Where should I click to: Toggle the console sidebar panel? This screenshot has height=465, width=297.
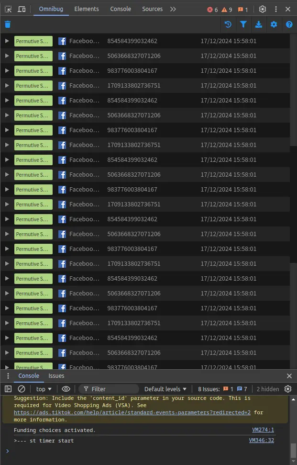tap(8, 389)
